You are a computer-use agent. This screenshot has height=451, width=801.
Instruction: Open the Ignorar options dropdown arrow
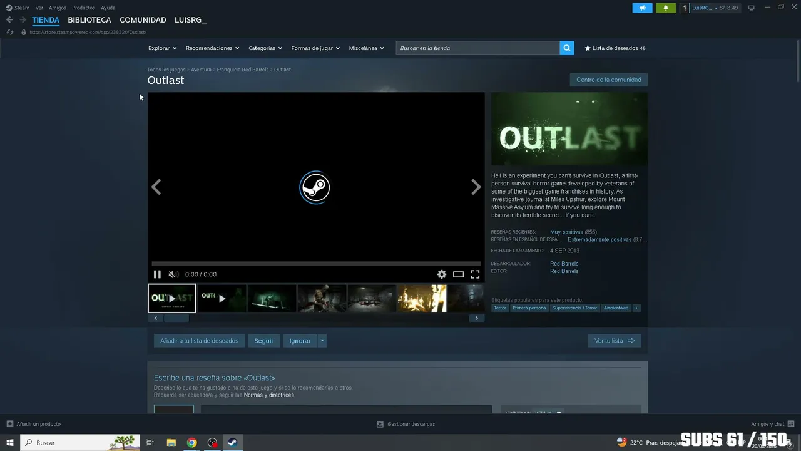coord(322,341)
